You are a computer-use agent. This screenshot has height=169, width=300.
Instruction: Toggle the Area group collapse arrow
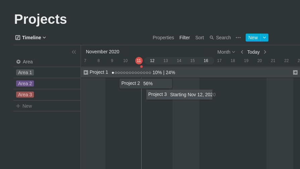tap(18, 62)
